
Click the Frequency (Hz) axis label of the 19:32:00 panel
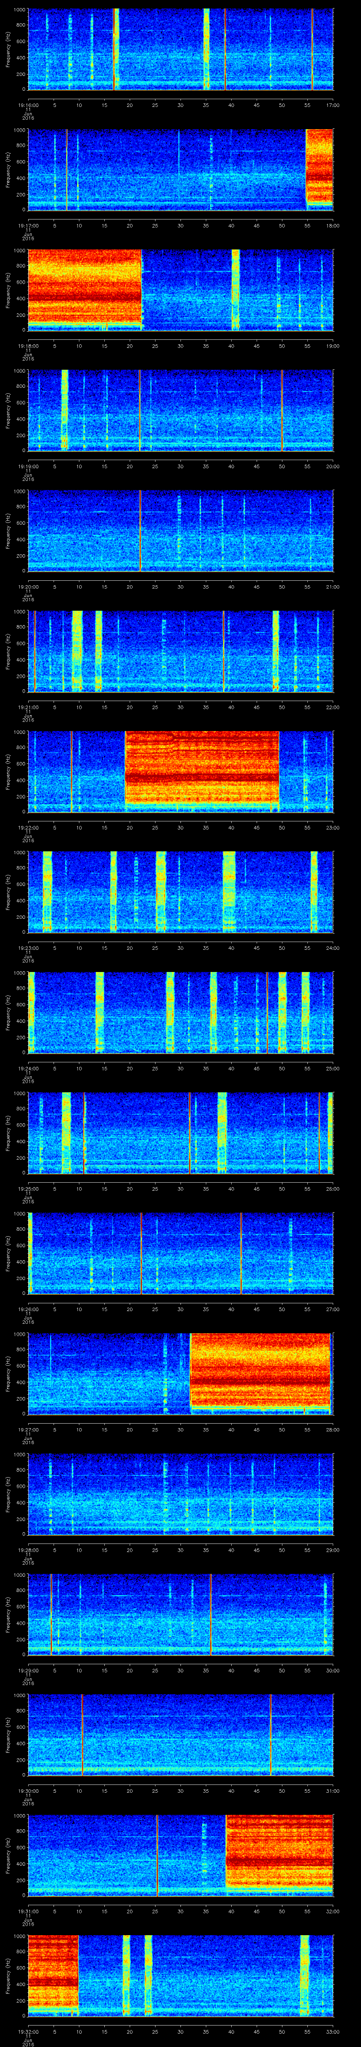tap(8, 1976)
